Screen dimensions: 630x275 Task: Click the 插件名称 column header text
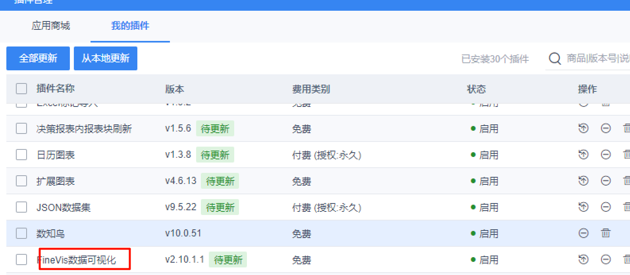(x=56, y=89)
